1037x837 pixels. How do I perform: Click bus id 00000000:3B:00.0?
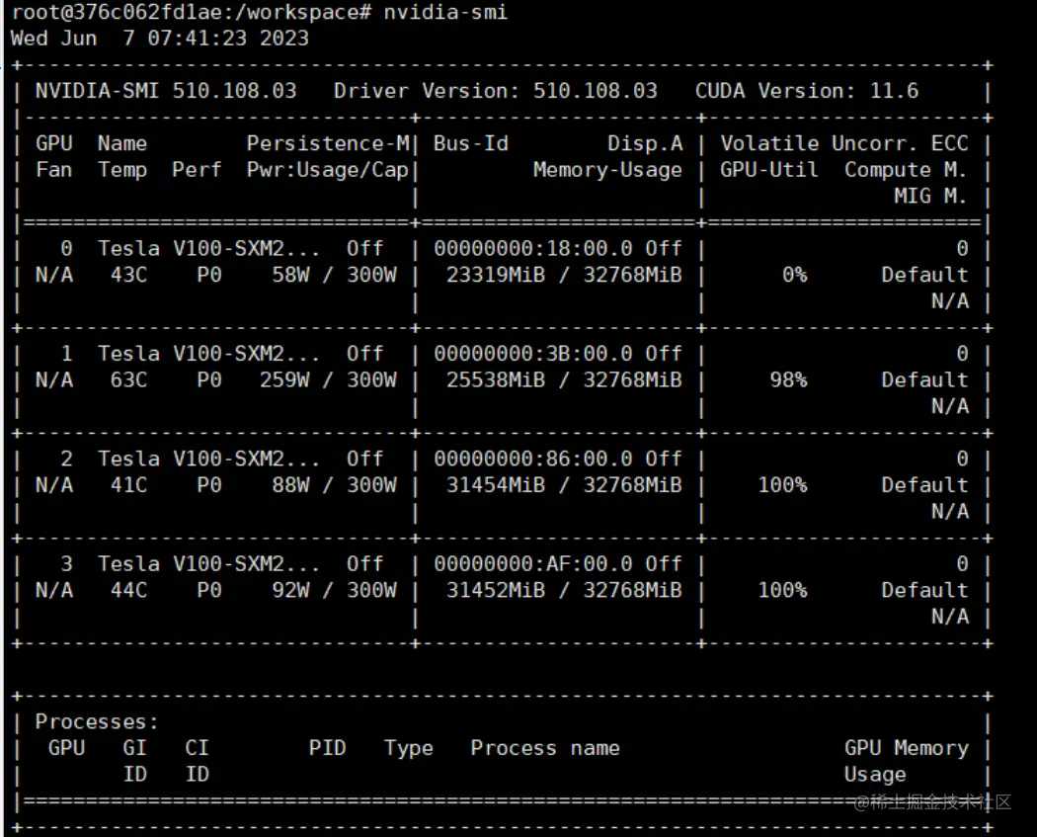(x=533, y=354)
